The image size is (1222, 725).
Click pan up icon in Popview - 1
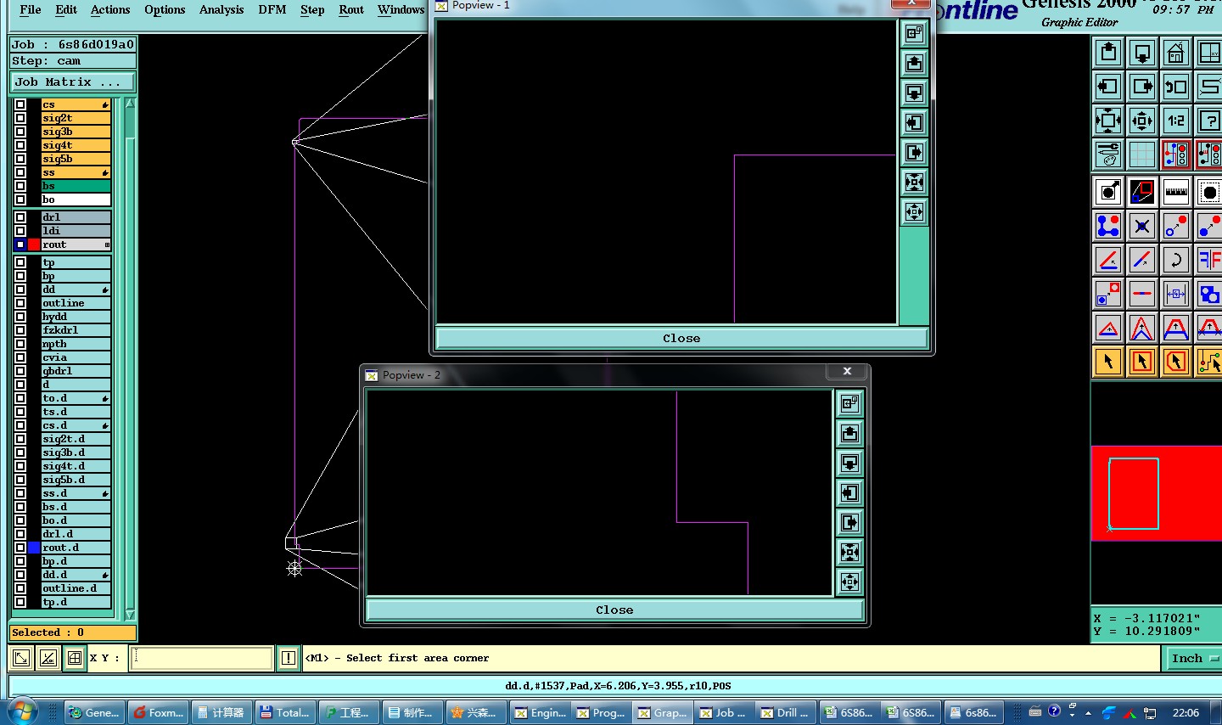[914, 63]
